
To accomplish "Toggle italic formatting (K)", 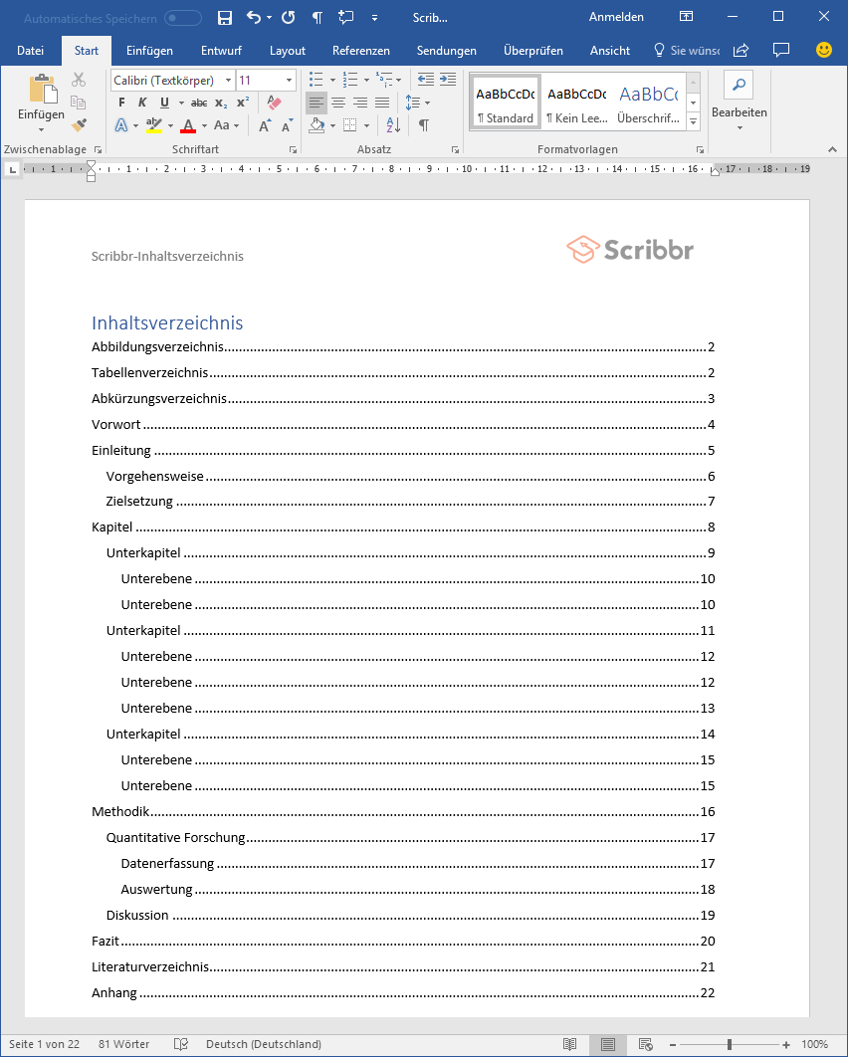I will [x=142, y=103].
